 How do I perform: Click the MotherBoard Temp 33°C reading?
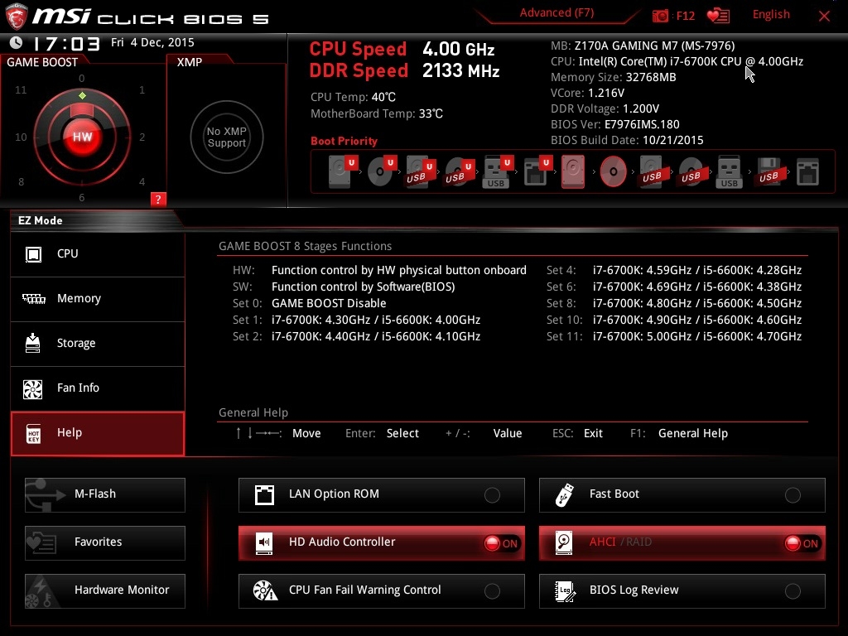(377, 113)
